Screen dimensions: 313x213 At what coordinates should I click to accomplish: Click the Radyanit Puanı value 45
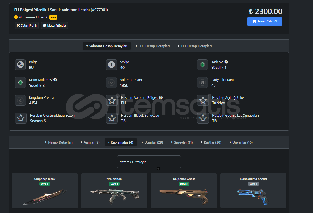coord(213,85)
